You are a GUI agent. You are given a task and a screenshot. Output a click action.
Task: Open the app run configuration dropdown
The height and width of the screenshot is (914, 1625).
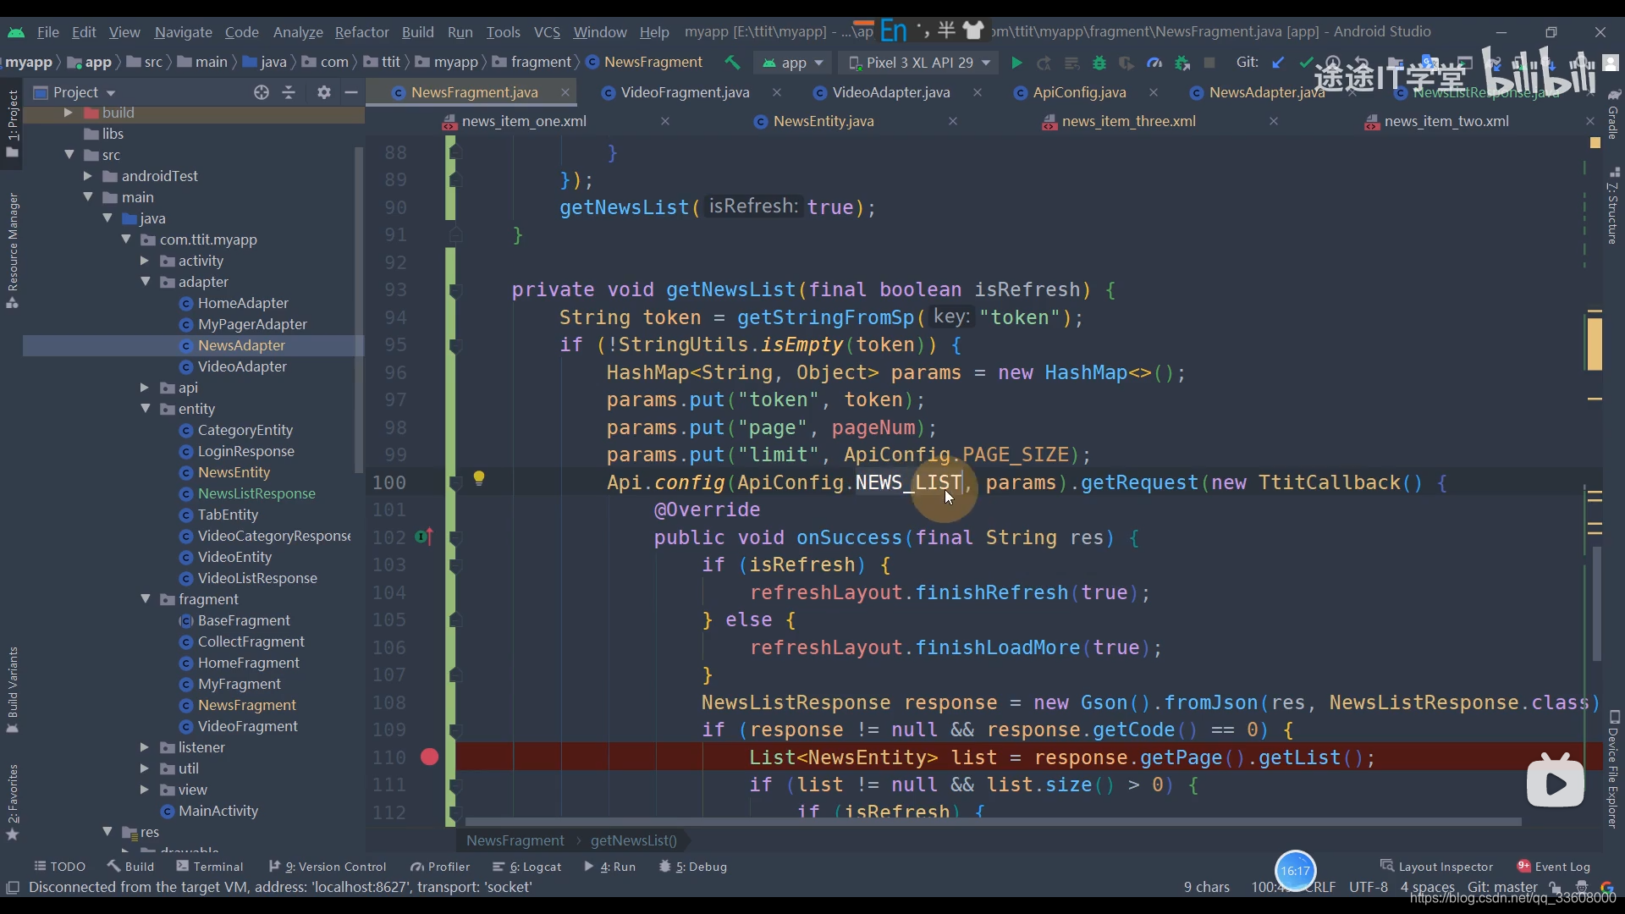click(x=793, y=63)
